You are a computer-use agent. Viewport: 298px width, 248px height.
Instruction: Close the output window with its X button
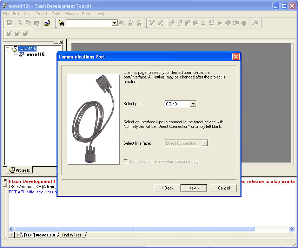5,180
